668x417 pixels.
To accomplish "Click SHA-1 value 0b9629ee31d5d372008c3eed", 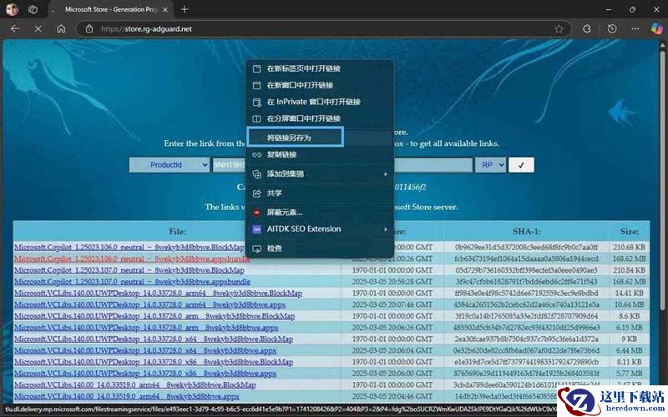I will [526, 247].
